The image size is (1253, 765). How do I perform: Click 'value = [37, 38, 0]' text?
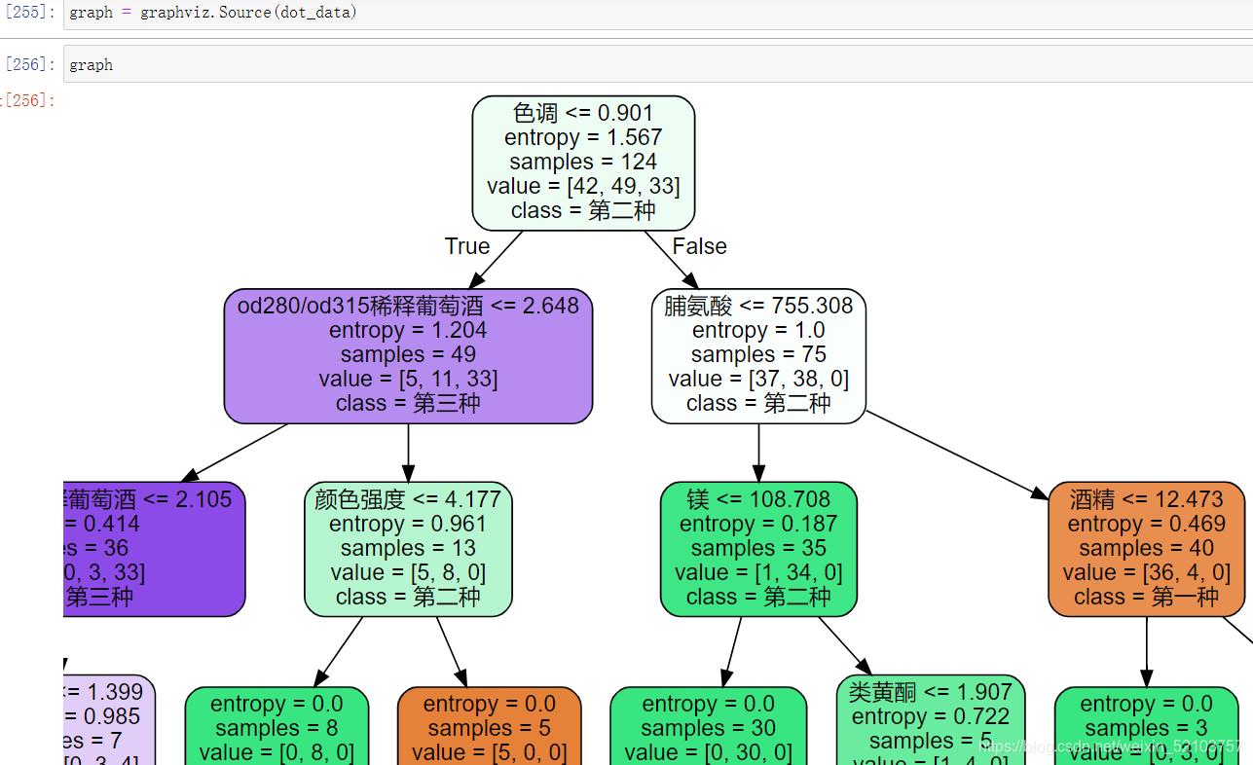pos(758,379)
